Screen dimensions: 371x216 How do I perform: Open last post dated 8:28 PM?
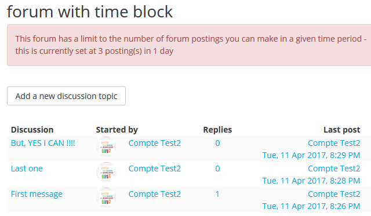(311, 181)
